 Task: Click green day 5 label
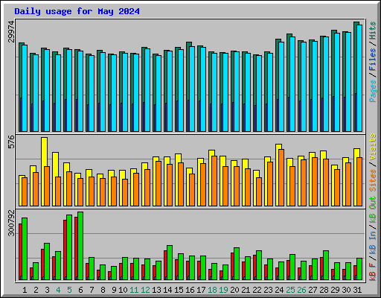click(x=69, y=290)
